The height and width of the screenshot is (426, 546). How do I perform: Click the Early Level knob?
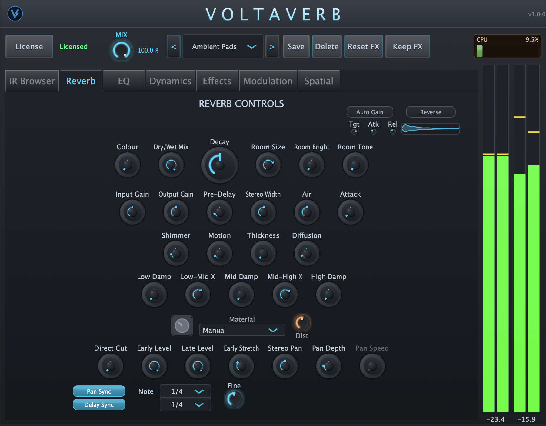[x=154, y=366]
